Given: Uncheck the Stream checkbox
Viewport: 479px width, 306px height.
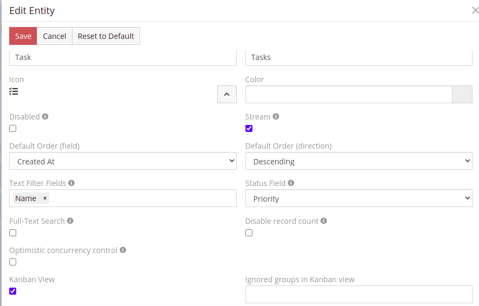Looking at the screenshot, I should (x=249, y=129).
